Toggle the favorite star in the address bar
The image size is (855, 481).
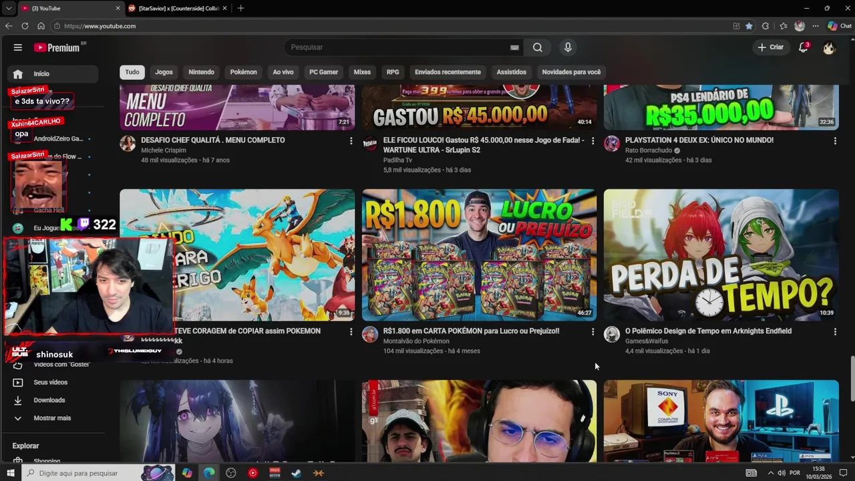click(x=749, y=26)
